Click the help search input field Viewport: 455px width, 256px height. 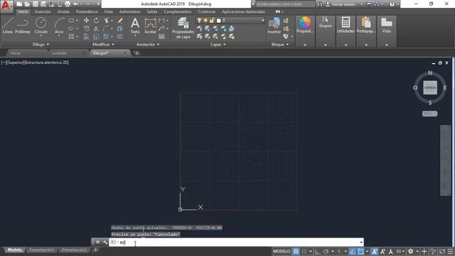click(285, 4)
